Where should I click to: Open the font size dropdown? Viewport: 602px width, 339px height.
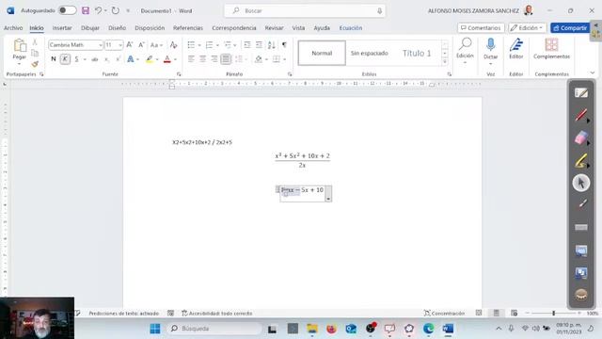[120, 45]
